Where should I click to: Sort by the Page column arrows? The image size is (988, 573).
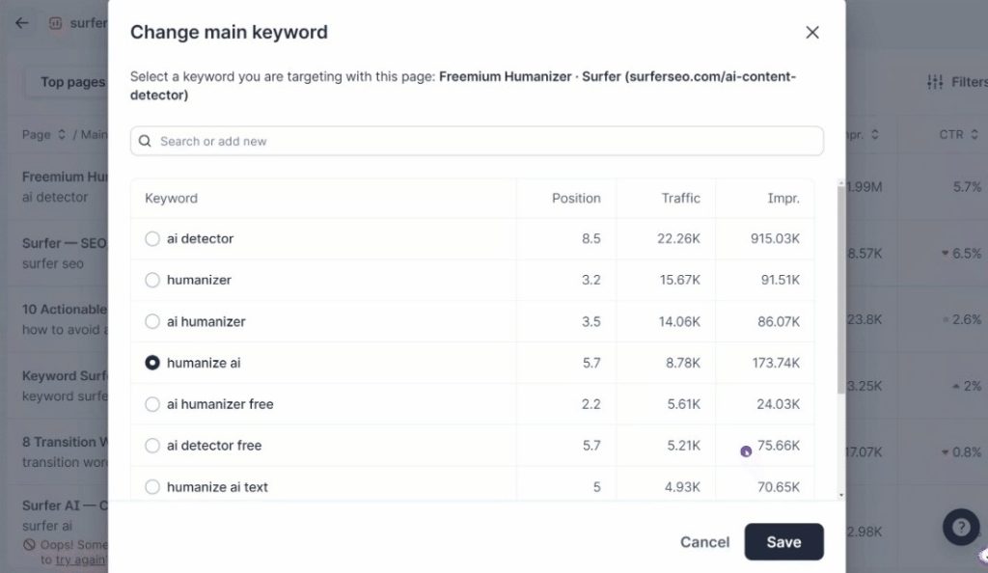click(x=63, y=135)
